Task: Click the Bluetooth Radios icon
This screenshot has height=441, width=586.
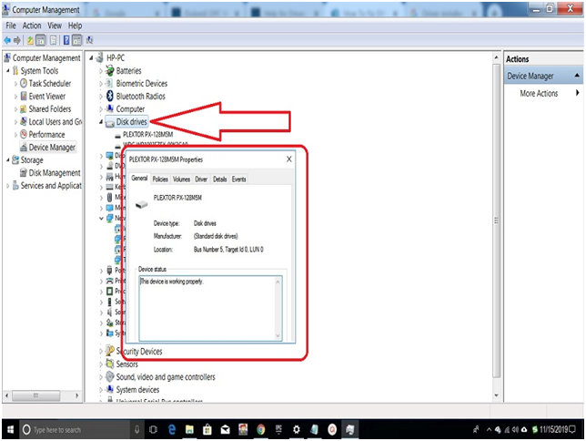Action: click(109, 96)
